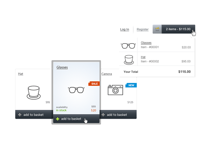Click the Glasses link in cart dropdown

[146, 43]
